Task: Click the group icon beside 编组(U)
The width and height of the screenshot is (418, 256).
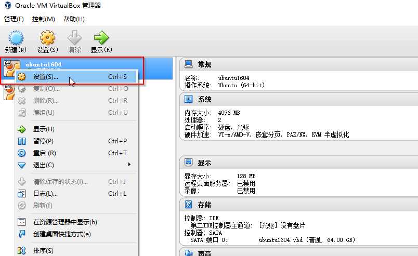Action: (x=22, y=113)
